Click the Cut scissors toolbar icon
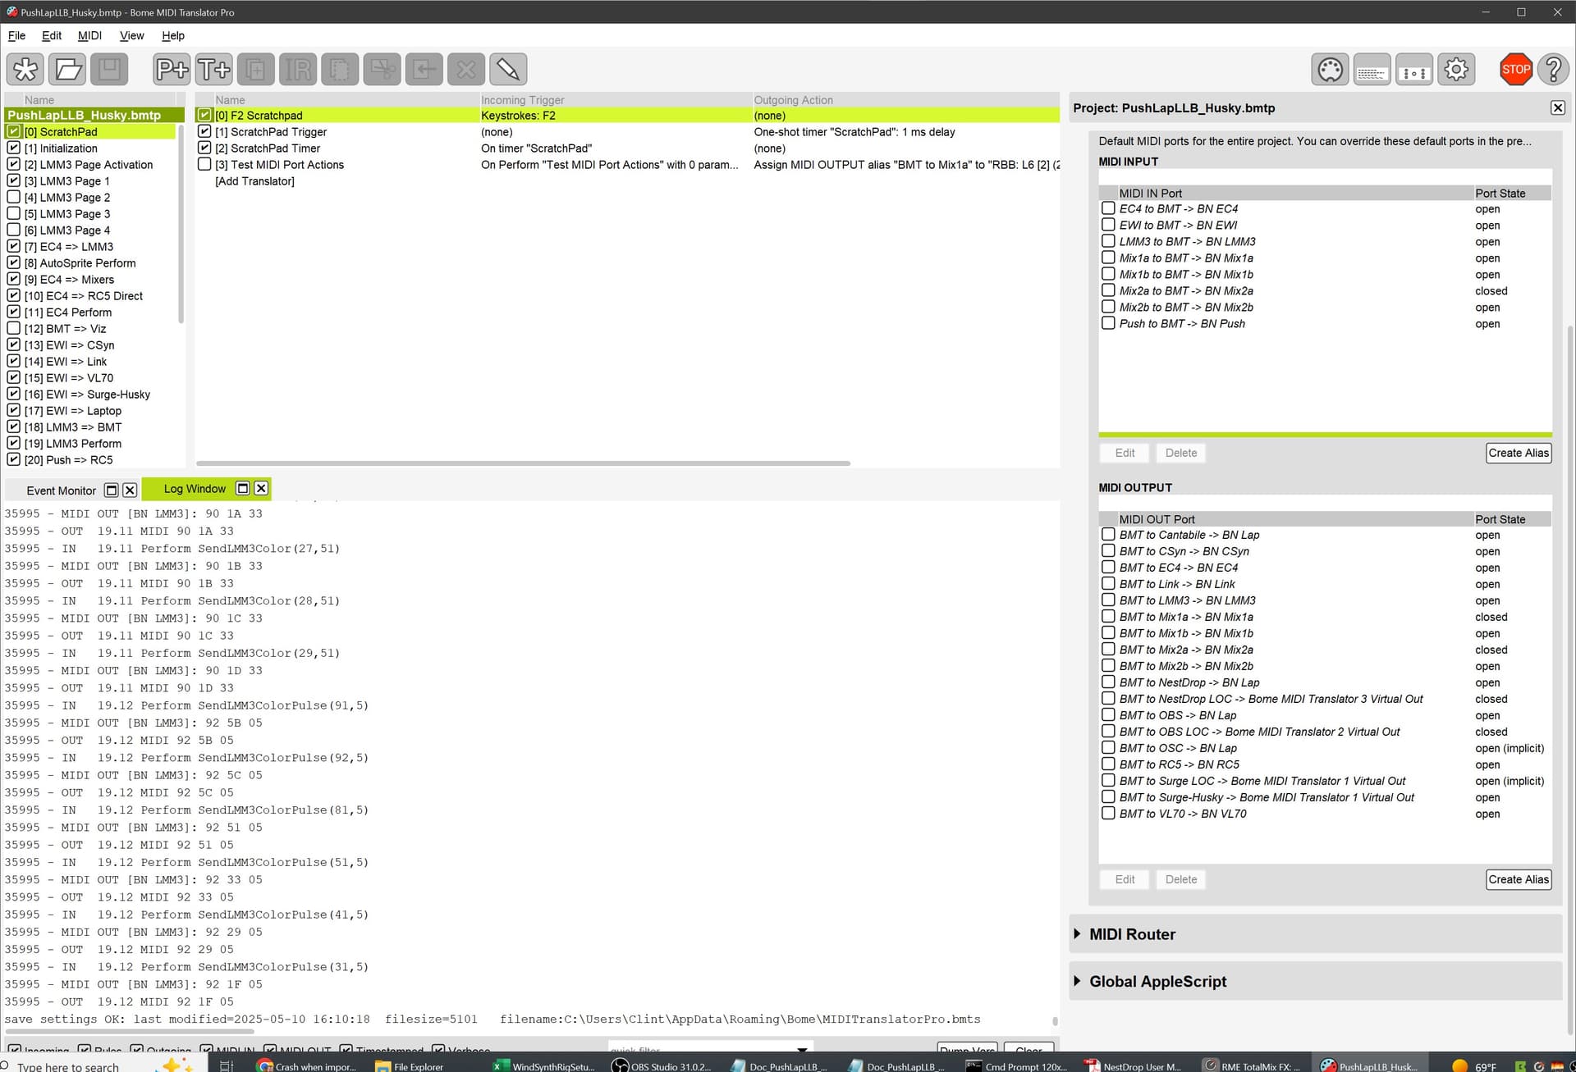 click(x=382, y=69)
